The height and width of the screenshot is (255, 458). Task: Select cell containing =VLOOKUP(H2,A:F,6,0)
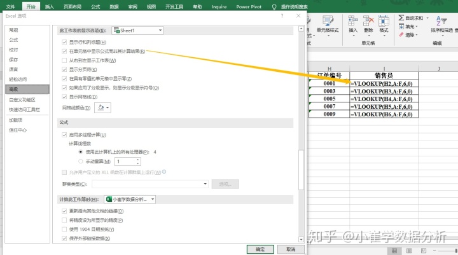click(384, 83)
